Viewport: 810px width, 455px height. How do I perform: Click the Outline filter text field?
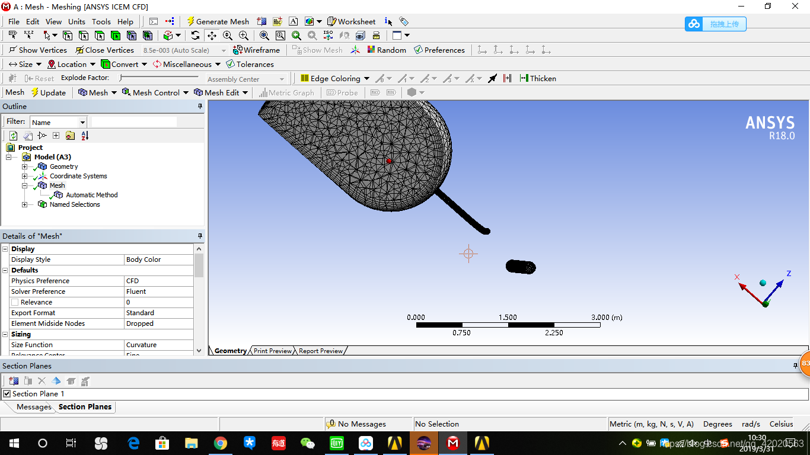[134, 121]
